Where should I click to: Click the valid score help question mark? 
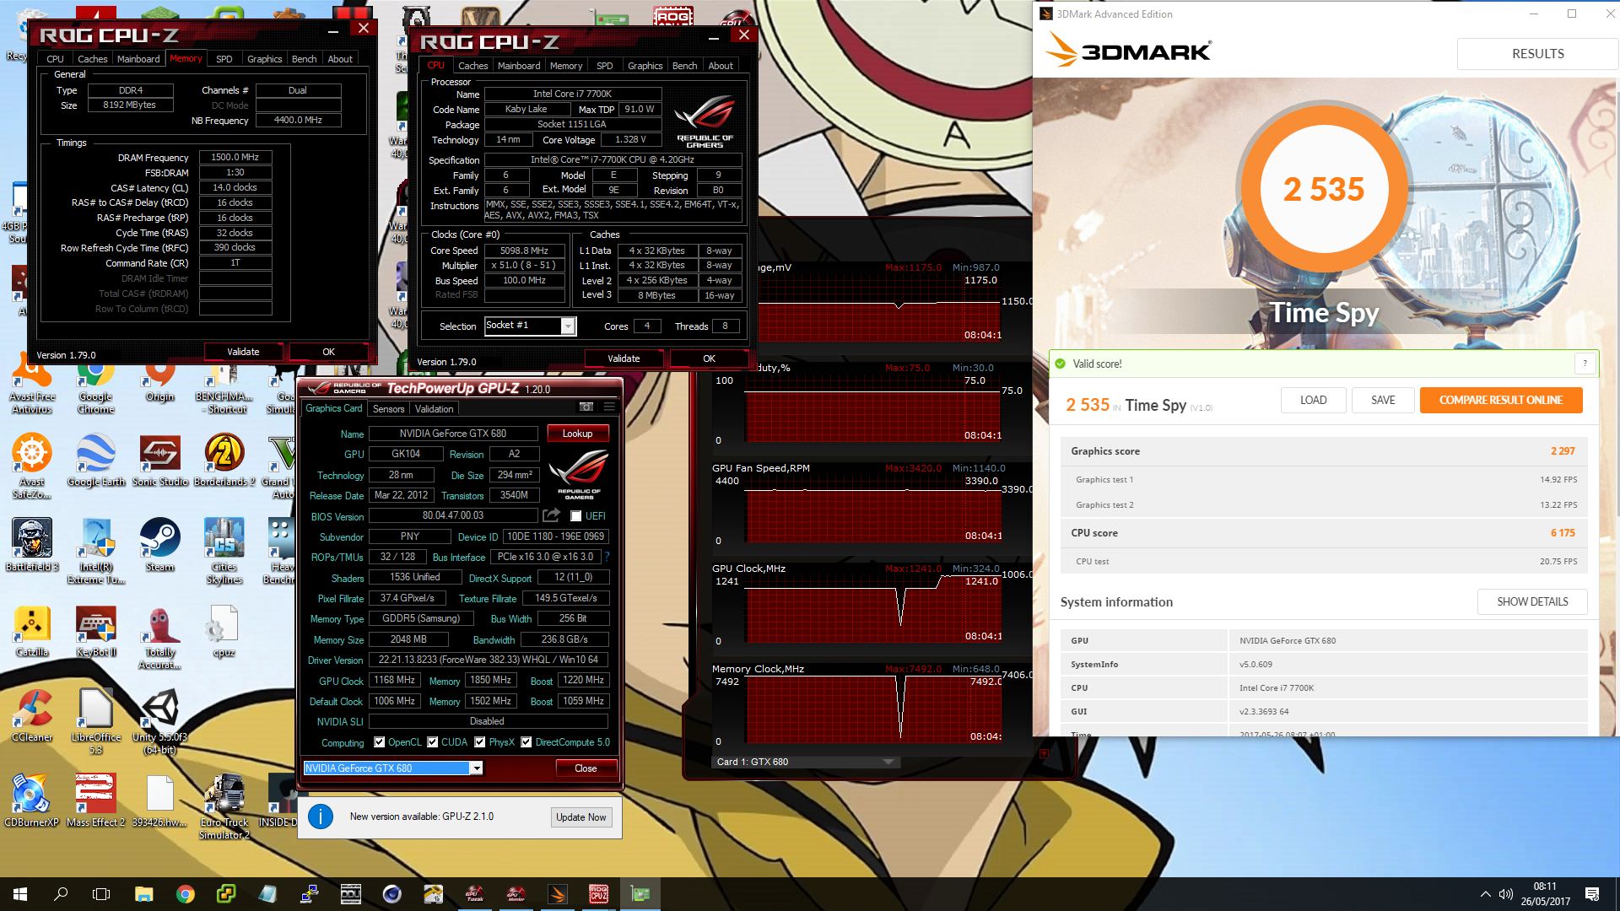[1585, 364]
